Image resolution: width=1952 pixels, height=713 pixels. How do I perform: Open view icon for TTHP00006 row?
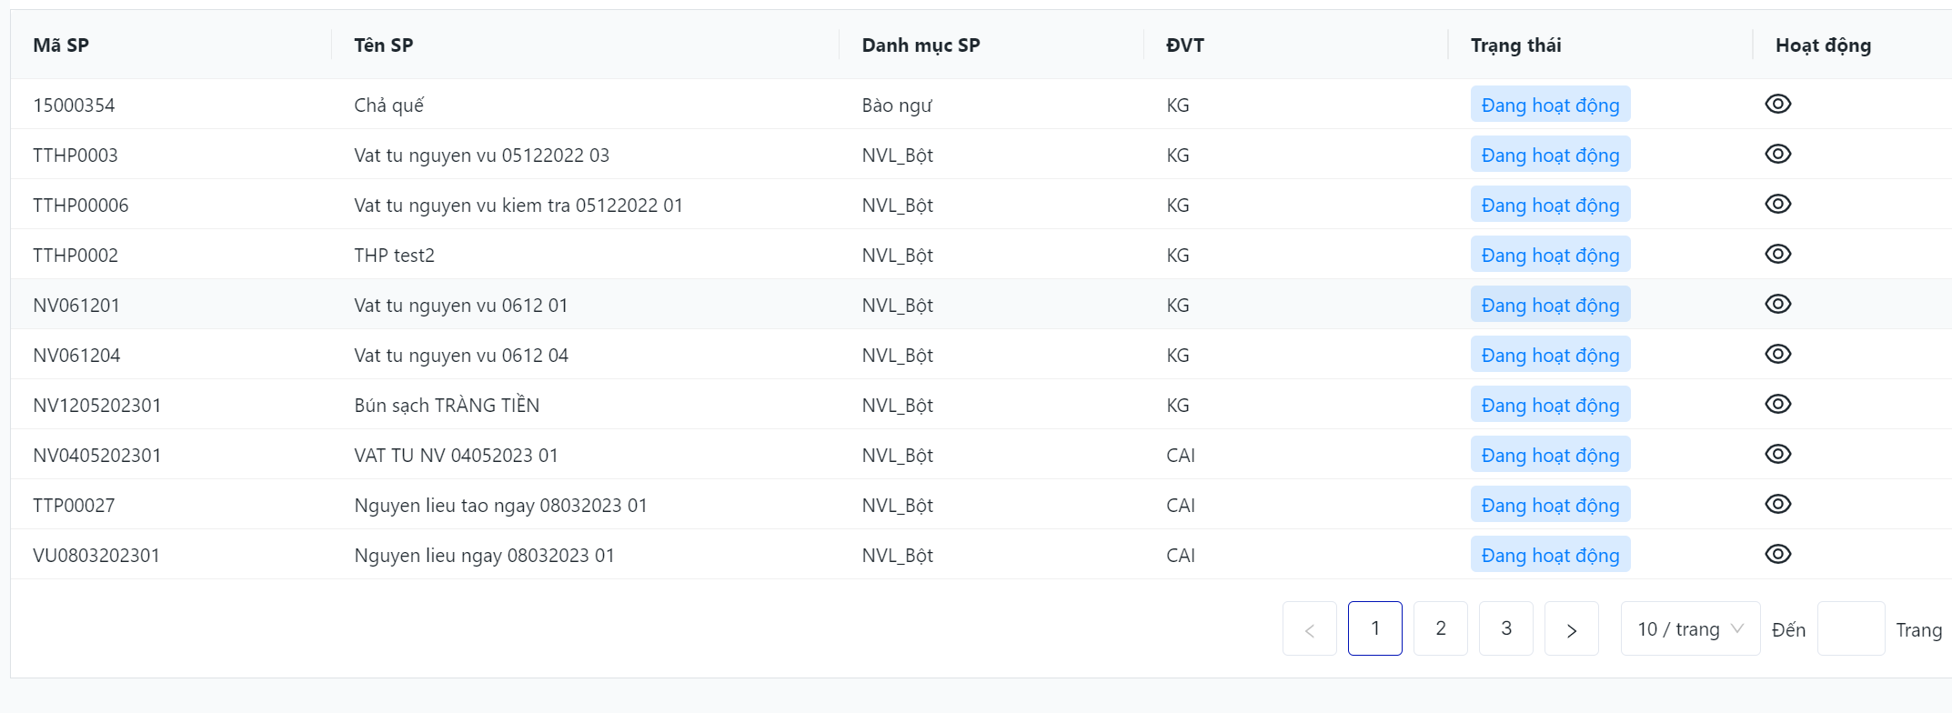coord(1777,205)
